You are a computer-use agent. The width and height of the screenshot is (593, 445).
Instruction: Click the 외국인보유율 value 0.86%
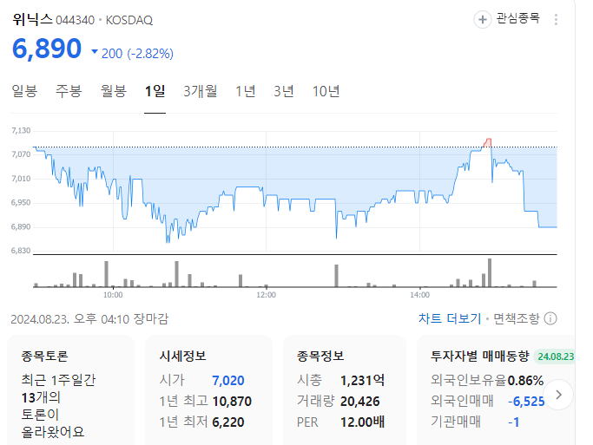click(x=525, y=381)
